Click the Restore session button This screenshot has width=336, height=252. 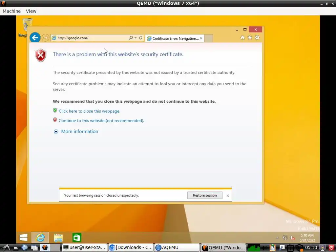[x=205, y=195]
